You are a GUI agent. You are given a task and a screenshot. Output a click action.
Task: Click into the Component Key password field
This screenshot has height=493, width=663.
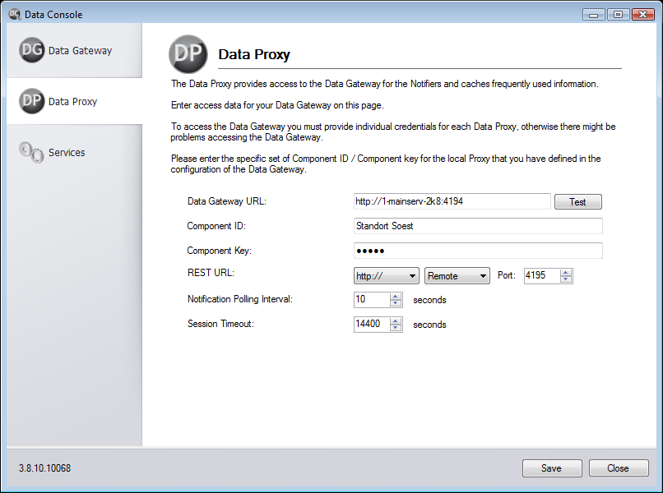(x=477, y=251)
